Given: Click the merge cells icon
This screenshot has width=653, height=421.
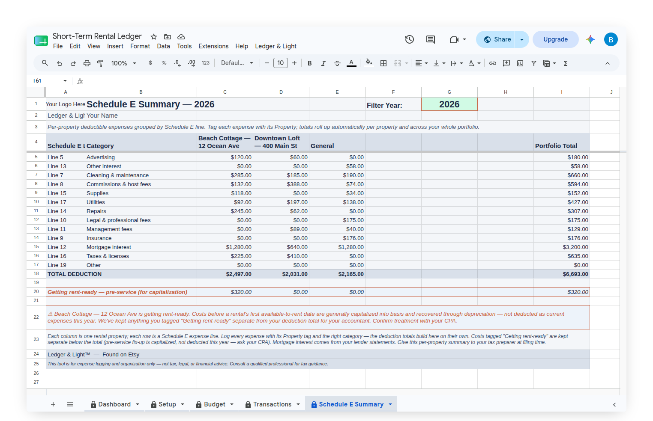Looking at the screenshot, I should (x=398, y=63).
